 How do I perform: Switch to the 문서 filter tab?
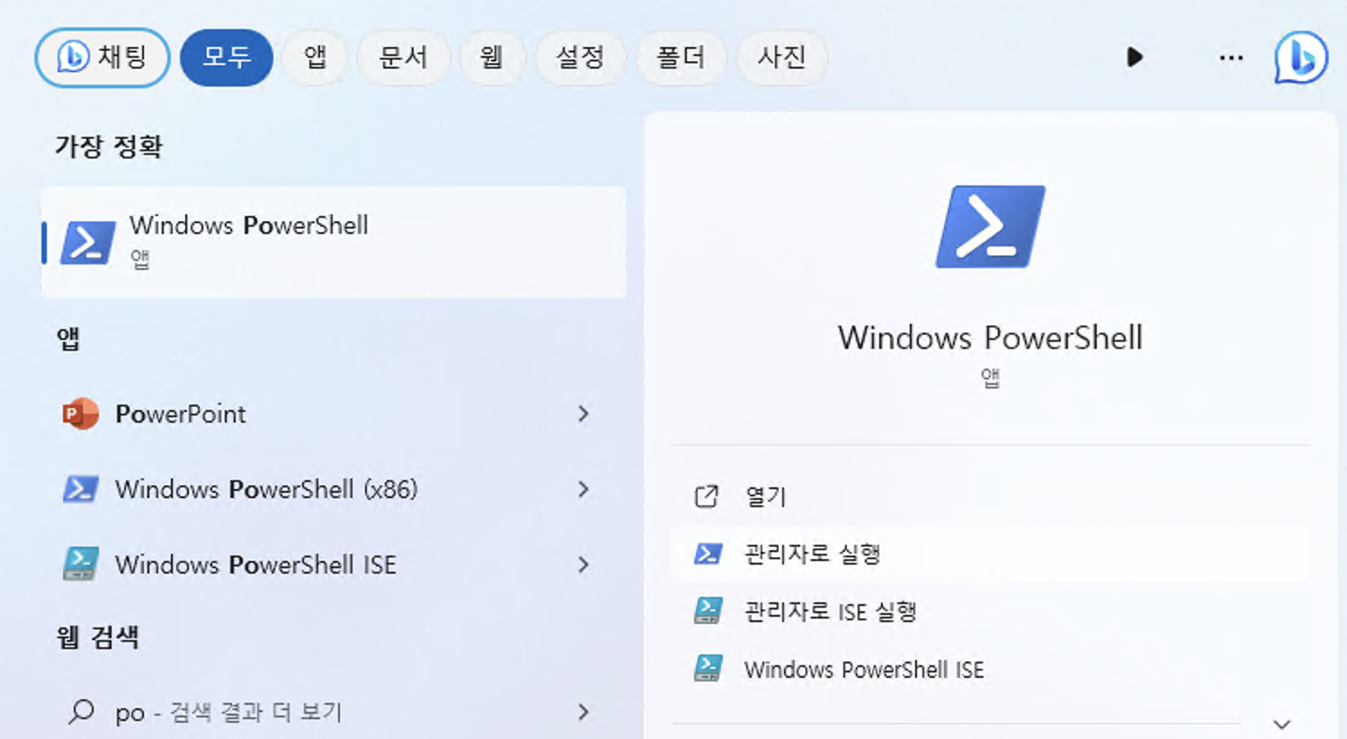pos(403,58)
